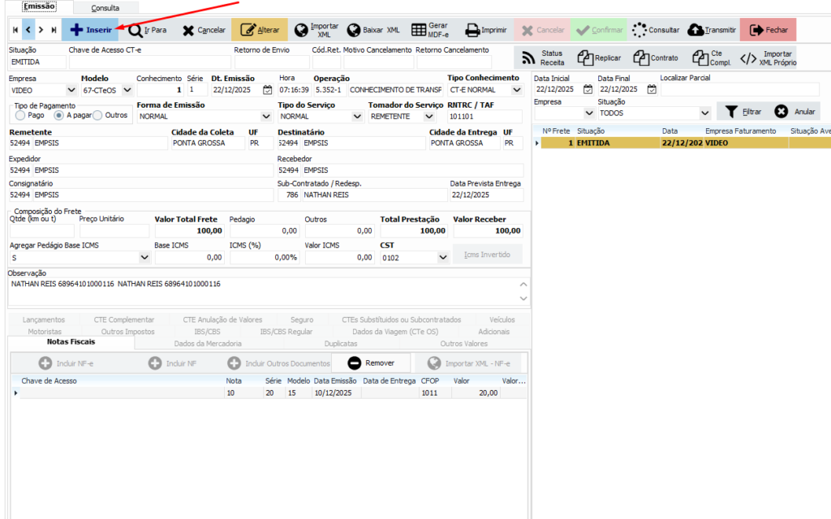Open Status Receita toggle icon
831x519 pixels.
click(x=528, y=58)
